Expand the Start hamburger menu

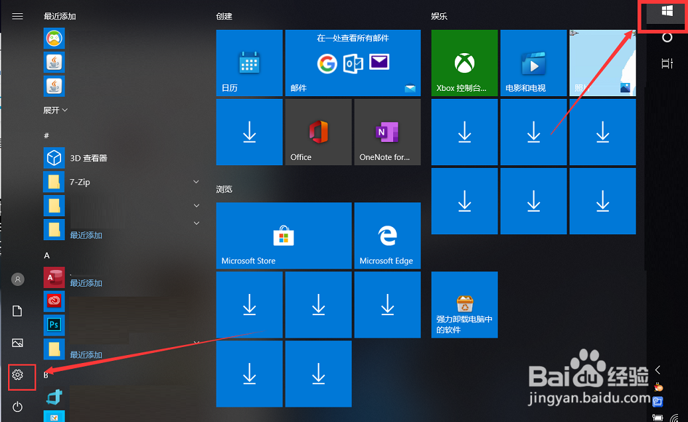17,16
